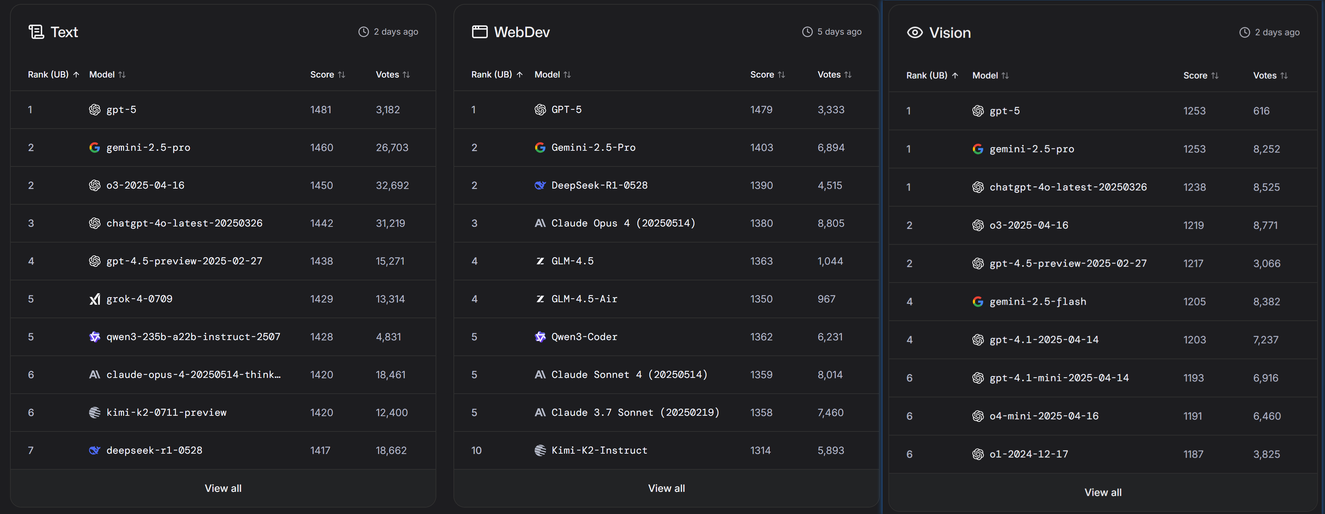This screenshot has width=1325, height=514.
Task: Click Moonshot logo beside kimi-k2-0711-preview
Action: point(95,412)
